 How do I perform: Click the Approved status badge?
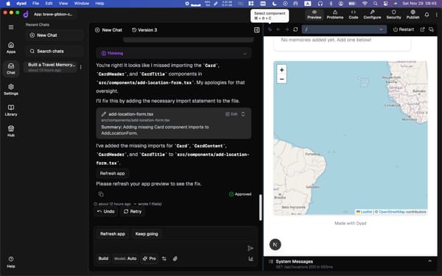(240, 194)
